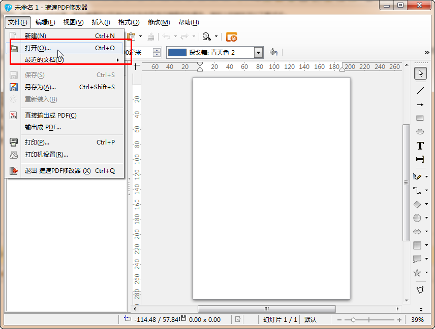Choose 退出 捷速PDF修改器 menu entry
This screenshot has height=329, width=435.
point(65,171)
